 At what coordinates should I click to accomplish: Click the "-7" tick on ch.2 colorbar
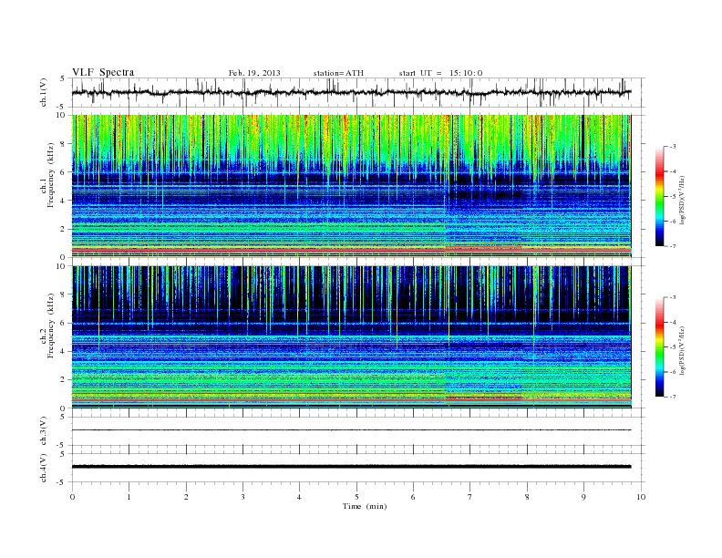[x=673, y=397]
